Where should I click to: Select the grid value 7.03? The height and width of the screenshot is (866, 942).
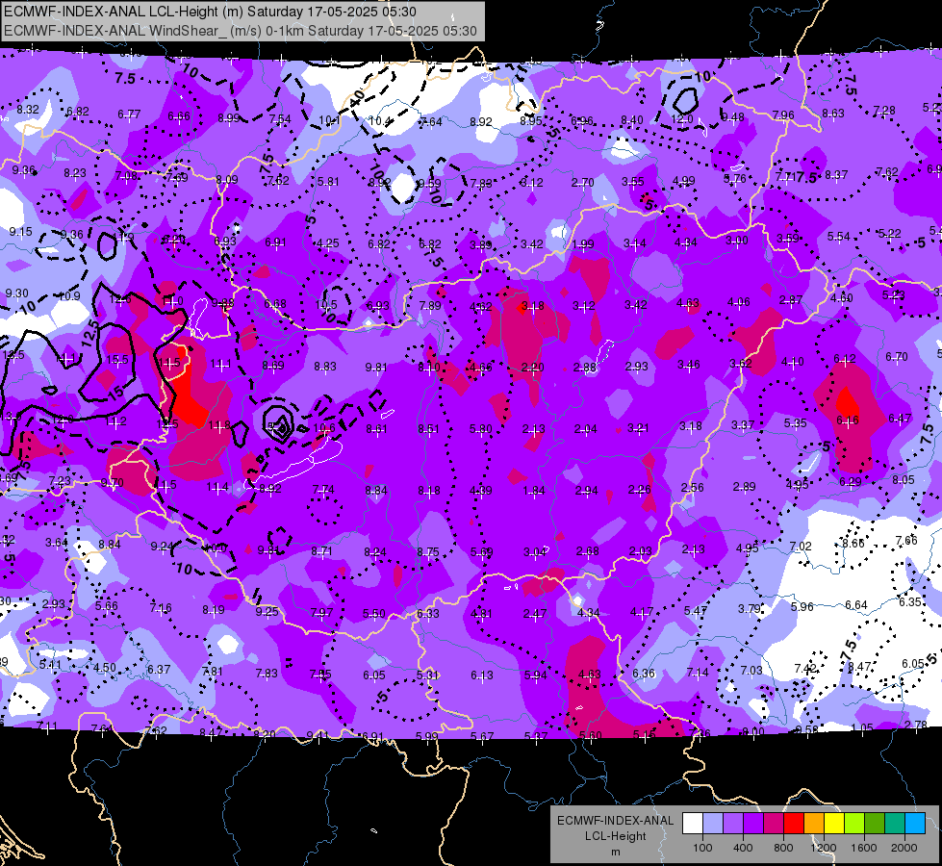point(751,670)
